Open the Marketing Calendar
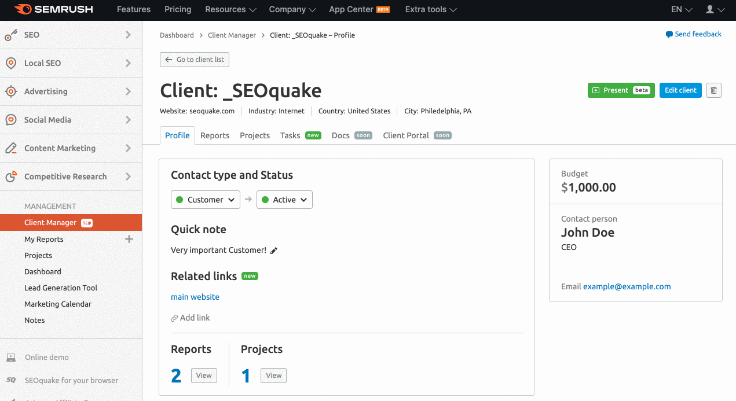The width and height of the screenshot is (736, 401). tap(58, 304)
